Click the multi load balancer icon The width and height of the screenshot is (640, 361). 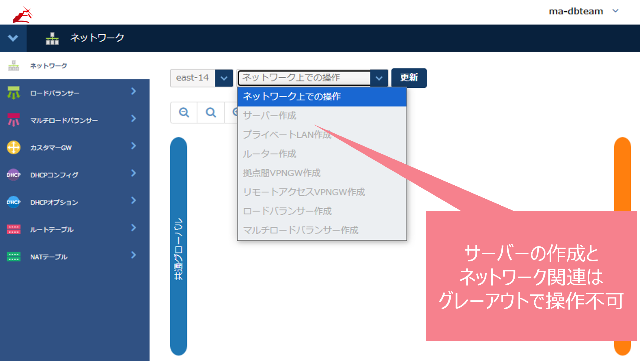14,120
